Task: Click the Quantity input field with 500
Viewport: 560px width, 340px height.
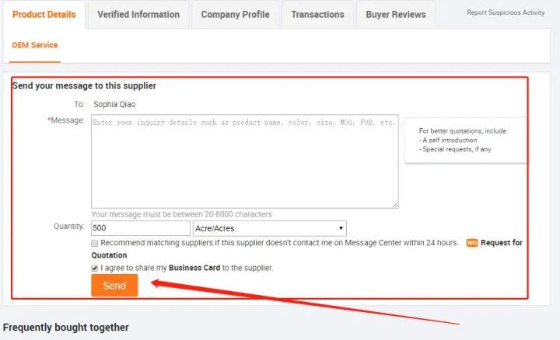Action: point(141,228)
